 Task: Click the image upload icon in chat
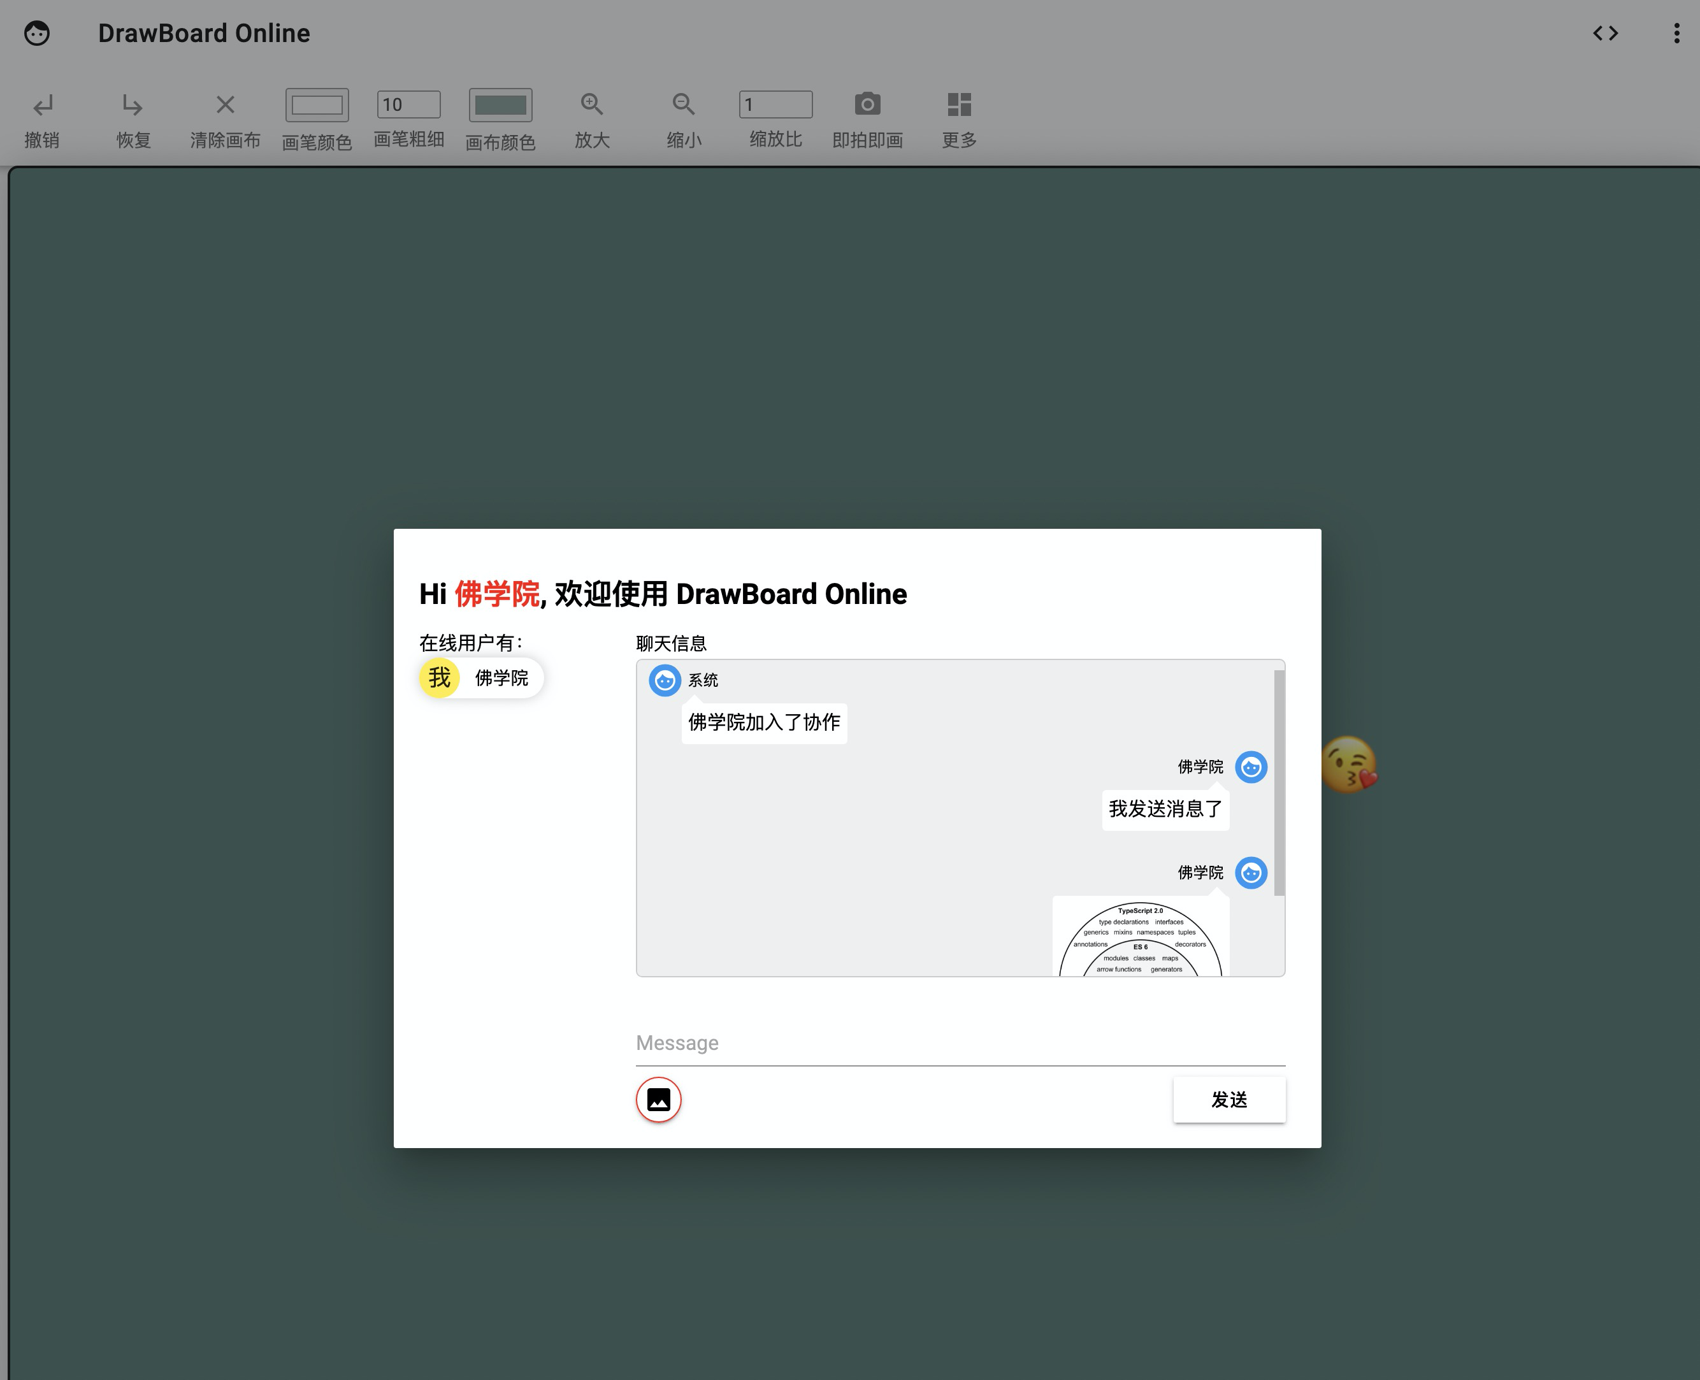click(x=658, y=1100)
